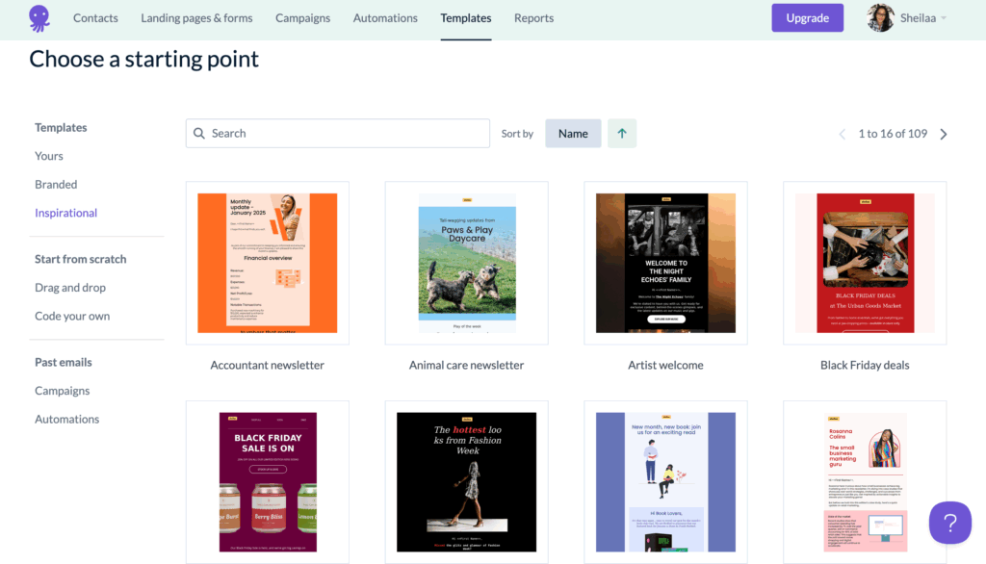Screen dimensions: 986x564
Task: Switch to the Automations navigation tab
Action: tap(385, 18)
